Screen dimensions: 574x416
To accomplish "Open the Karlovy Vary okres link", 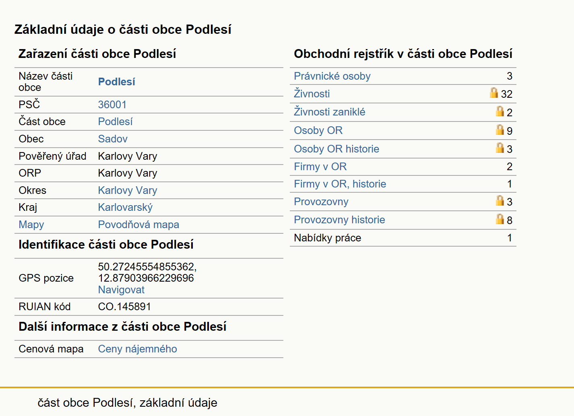I will tap(128, 190).
